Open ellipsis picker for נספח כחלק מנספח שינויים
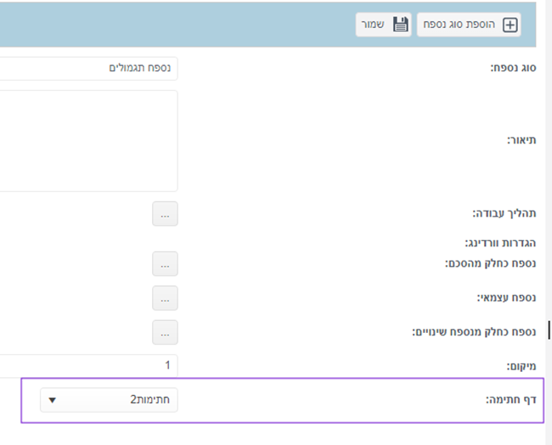 click(165, 332)
